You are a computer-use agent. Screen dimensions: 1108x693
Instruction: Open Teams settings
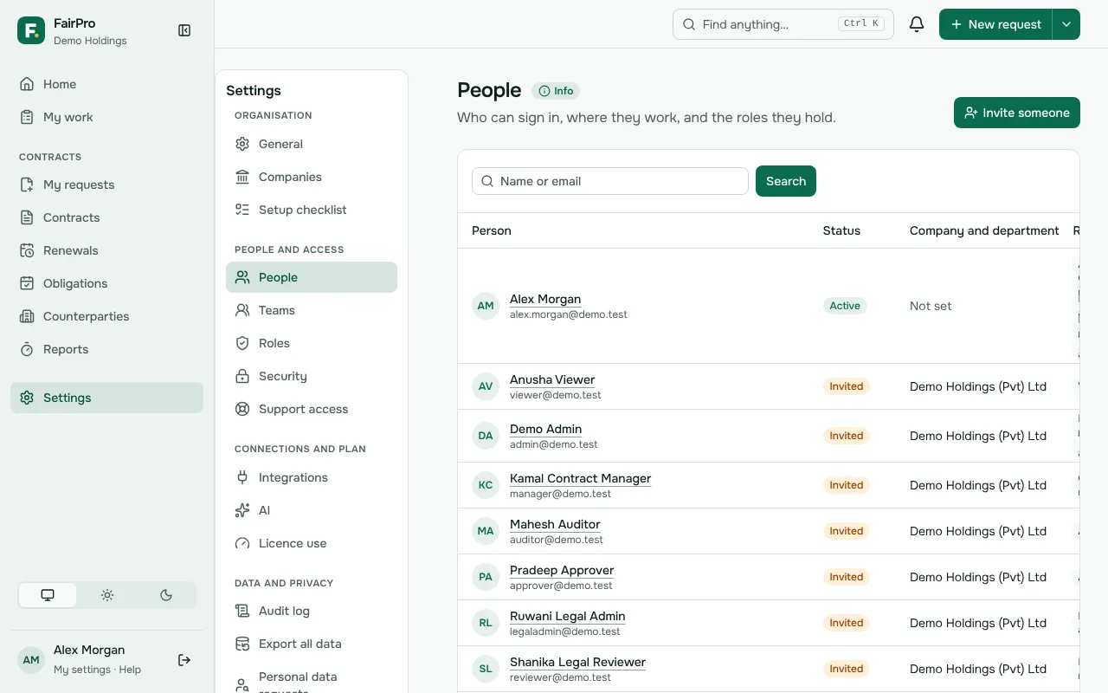pos(312,310)
